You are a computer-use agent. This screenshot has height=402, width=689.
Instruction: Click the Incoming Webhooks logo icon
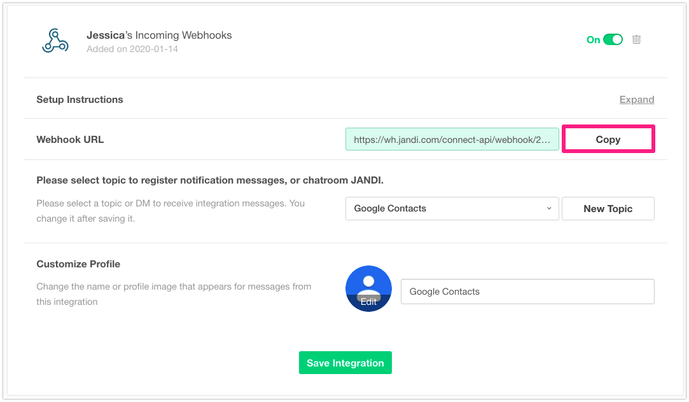(55, 41)
